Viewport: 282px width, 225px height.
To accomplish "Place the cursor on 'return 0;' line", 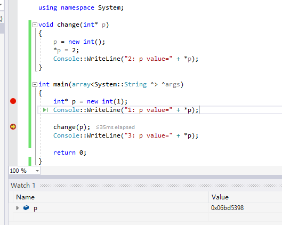I will pyautogui.click(x=70, y=152).
